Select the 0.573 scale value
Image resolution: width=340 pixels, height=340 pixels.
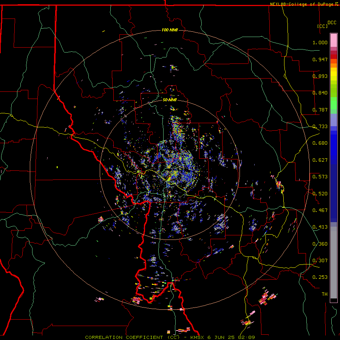click(320, 177)
